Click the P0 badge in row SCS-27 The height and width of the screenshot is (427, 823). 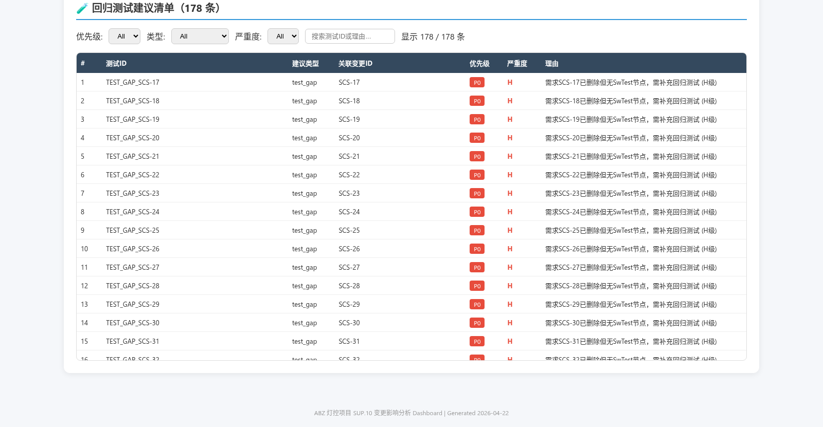(x=477, y=267)
